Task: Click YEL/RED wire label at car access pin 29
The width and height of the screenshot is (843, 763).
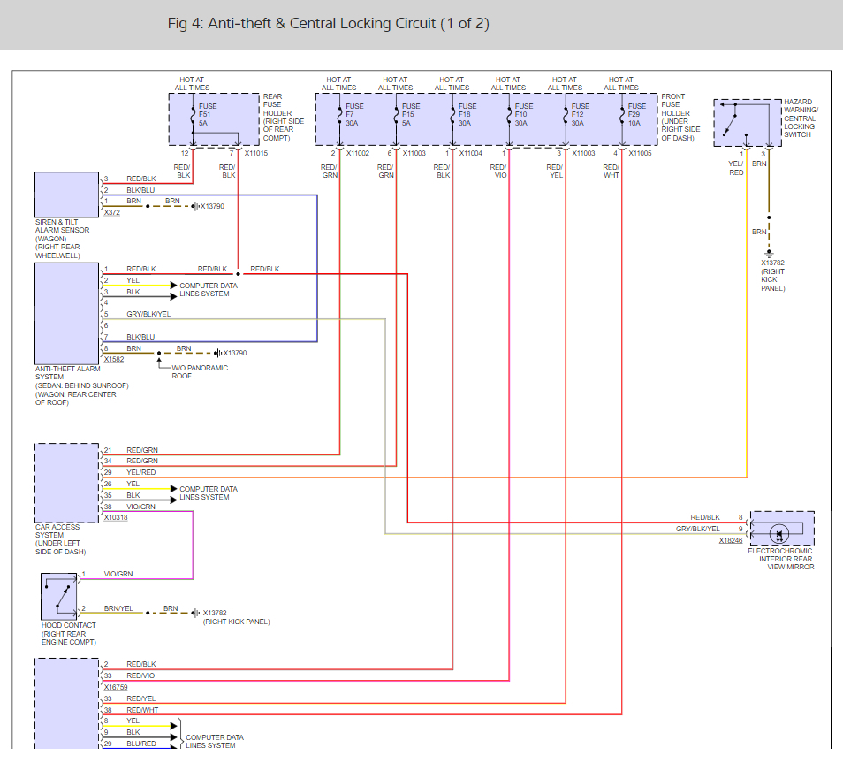Action: (x=140, y=472)
